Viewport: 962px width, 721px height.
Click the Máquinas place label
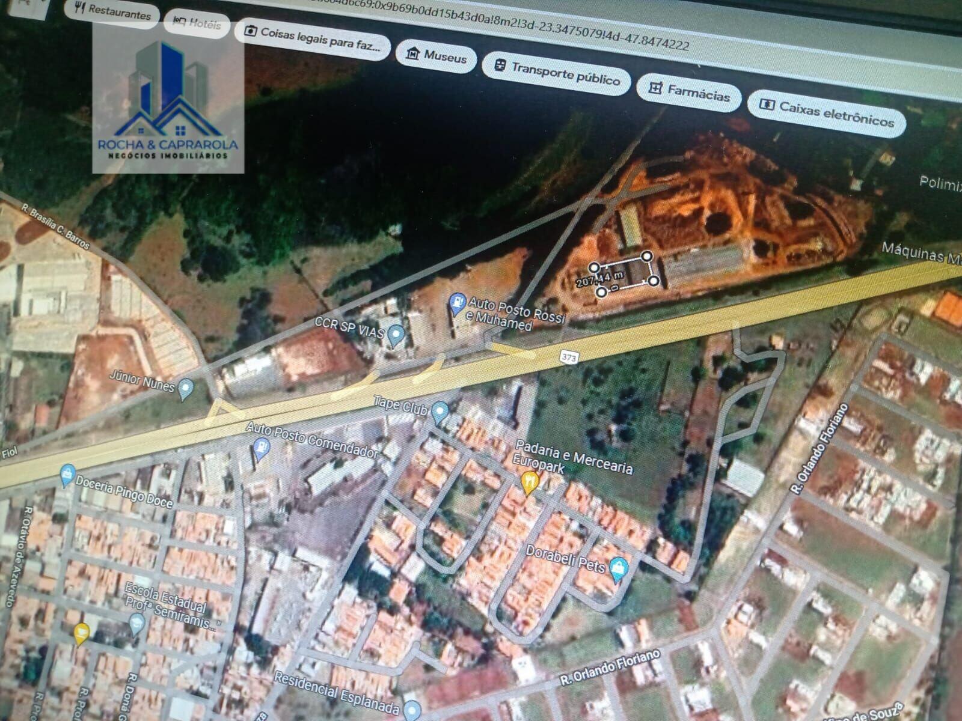[x=921, y=252]
